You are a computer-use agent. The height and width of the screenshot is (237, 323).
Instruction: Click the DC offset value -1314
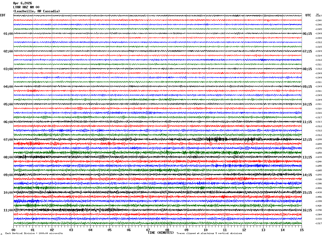click(318, 56)
